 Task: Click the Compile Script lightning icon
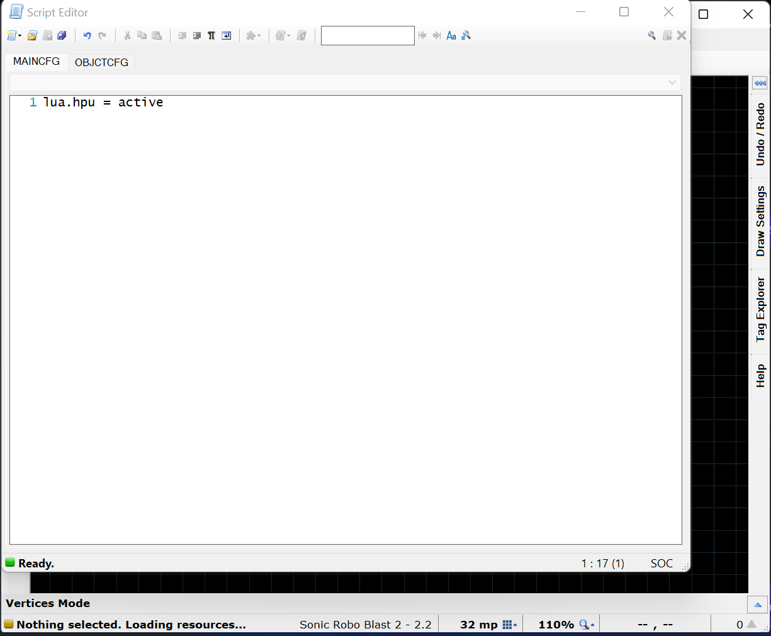301,36
